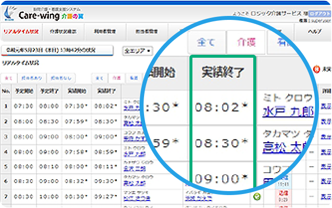This screenshot has height=208, width=332.
Task: Click 予定終了 cell 10:00 in row 7
Action: pos(49,197)
